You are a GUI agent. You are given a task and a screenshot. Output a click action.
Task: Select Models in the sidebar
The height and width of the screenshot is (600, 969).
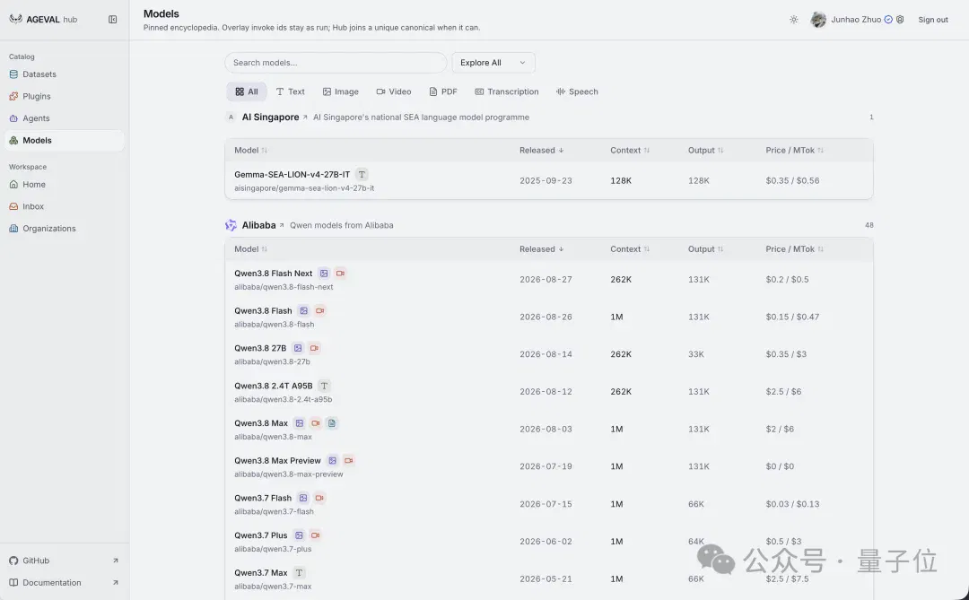coord(65,140)
